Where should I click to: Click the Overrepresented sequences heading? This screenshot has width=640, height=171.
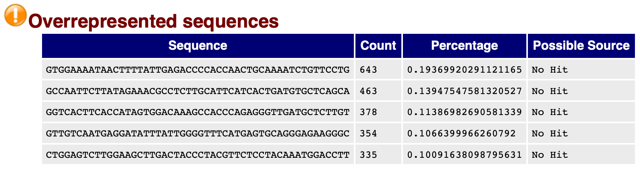pos(154,21)
